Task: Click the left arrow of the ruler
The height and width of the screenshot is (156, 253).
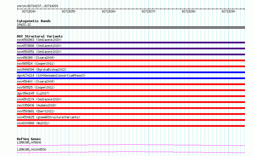Action: [18, 9]
